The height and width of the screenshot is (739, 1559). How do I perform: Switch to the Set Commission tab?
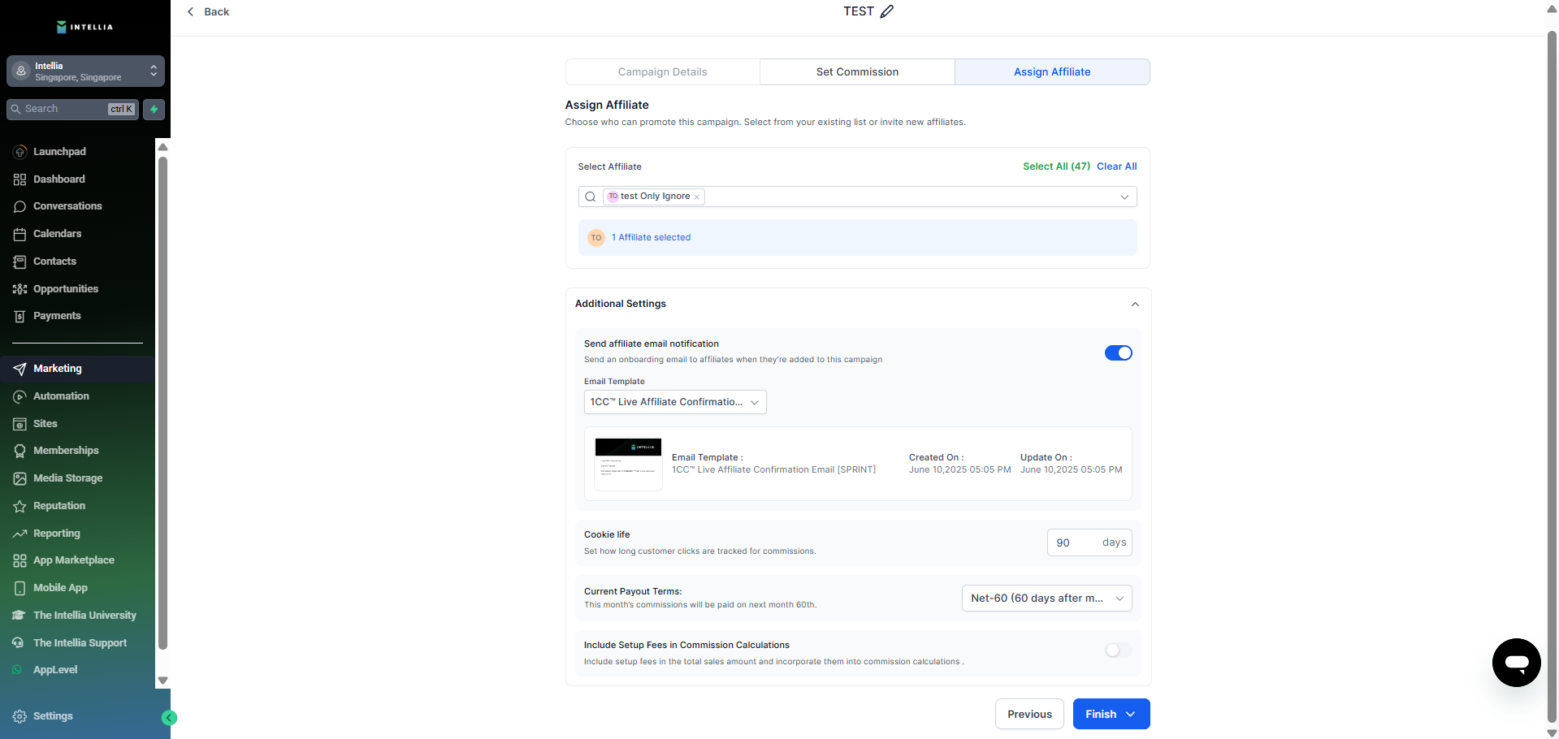[857, 72]
